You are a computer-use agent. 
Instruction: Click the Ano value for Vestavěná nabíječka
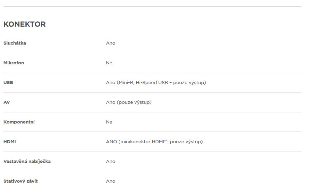111,162
